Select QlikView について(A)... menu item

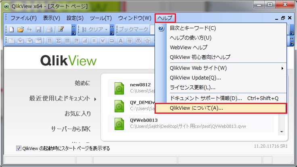click(x=220, y=108)
